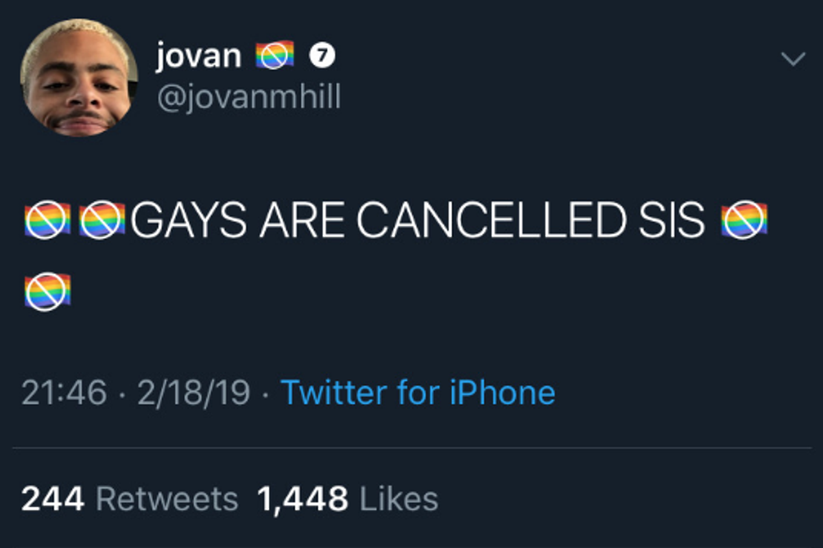This screenshot has width=823, height=548.
Task: Click the number 7 badge icon
Action: [322, 56]
